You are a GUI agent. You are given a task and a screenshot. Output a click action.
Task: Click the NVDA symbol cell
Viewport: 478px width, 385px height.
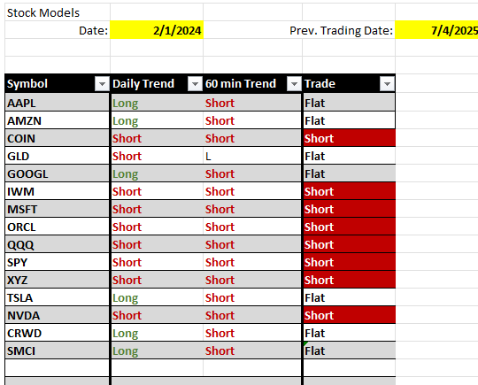[57, 315]
